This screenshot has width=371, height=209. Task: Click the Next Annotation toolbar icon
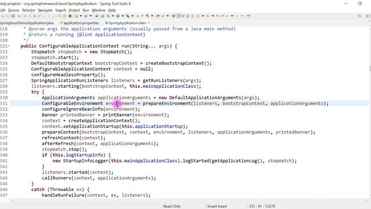point(198,16)
